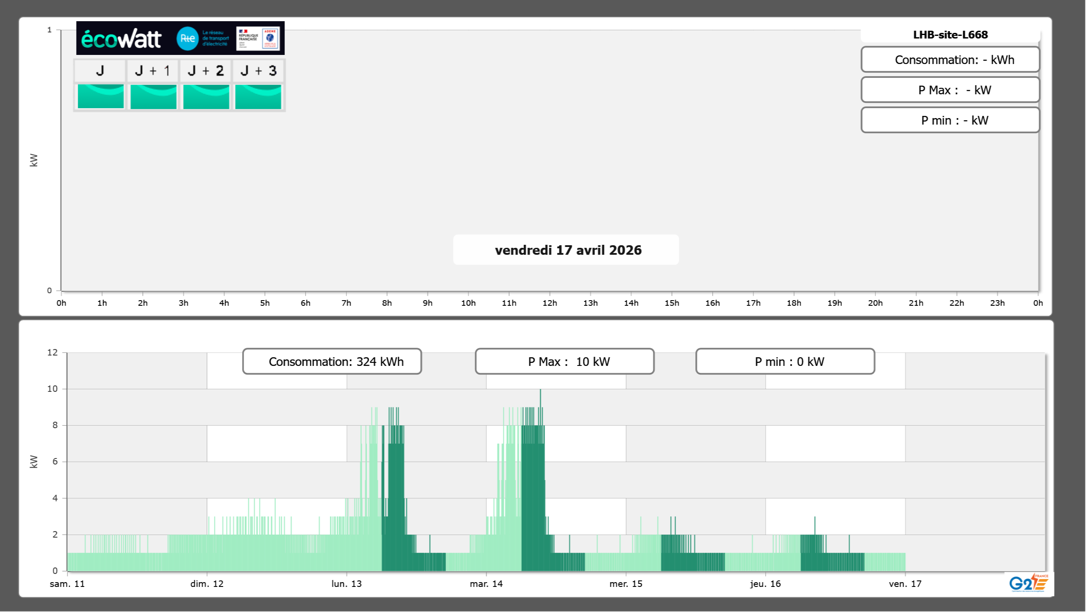The image size is (1086, 612).
Task: Select the J day tab
Action: [100, 70]
